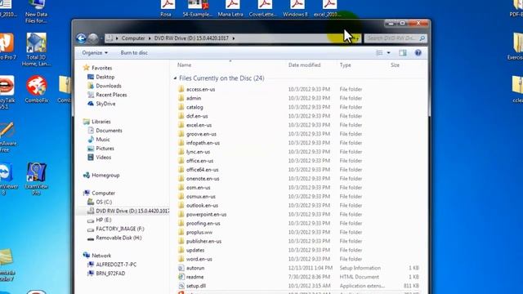Change view with the view icon

(x=379, y=52)
